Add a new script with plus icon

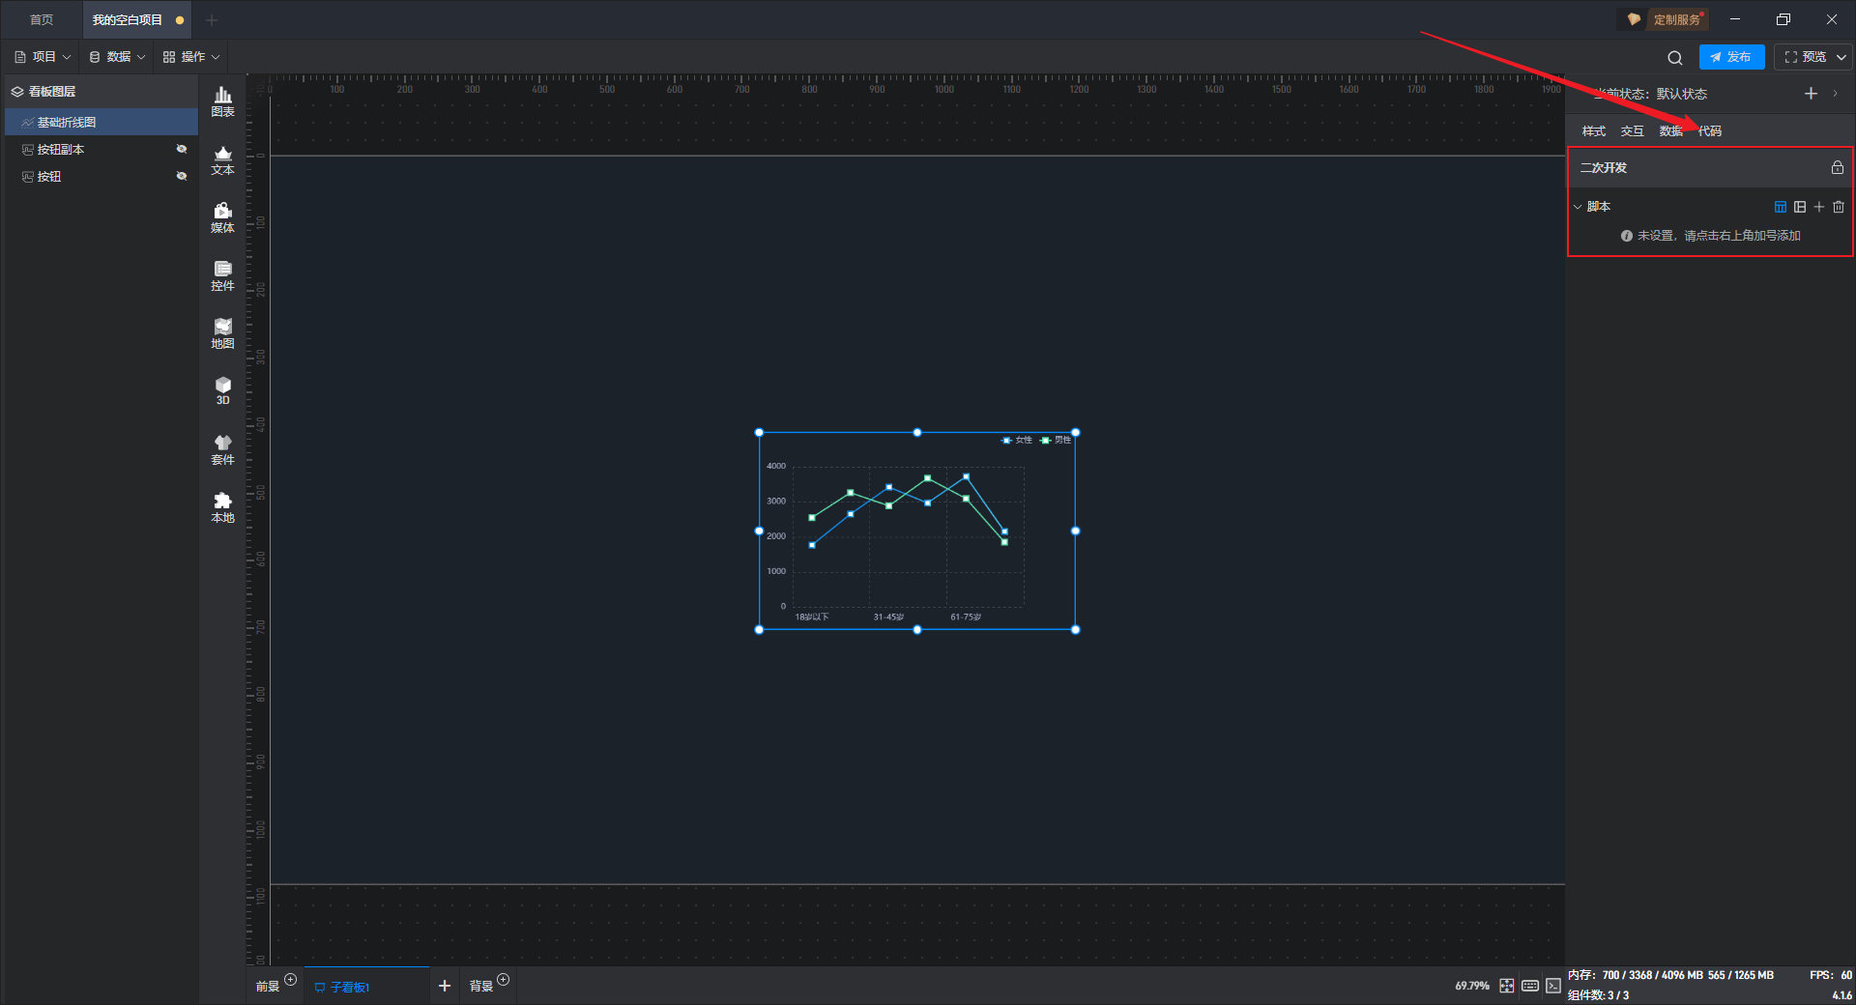pyautogui.click(x=1819, y=207)
